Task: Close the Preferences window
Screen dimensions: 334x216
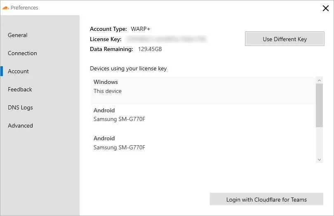Action: coord(325,8)
